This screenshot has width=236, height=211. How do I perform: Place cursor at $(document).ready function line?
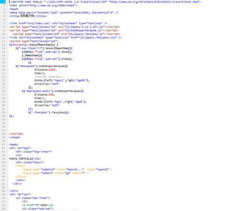(34, 45)
